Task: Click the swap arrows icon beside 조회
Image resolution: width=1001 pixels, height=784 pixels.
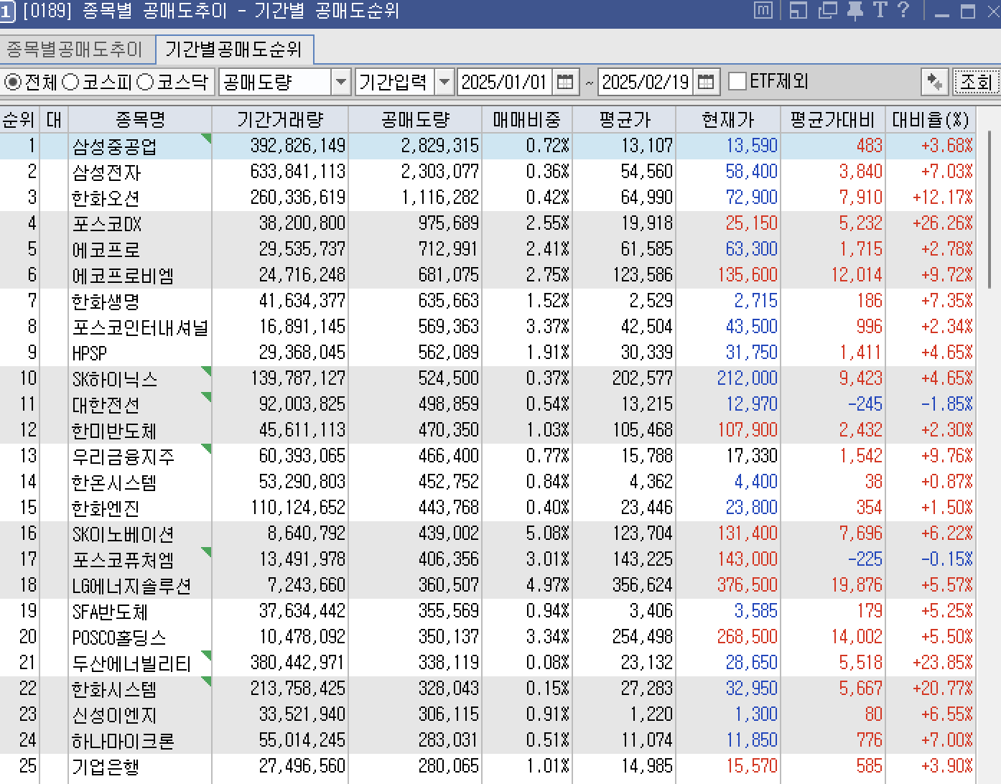Action: point(935,82)
